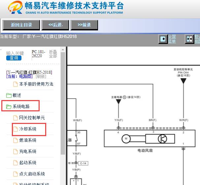This screenshot has height=185, width=200.
Task: Click the document icon beside 冷却系统
Action: (16, 129)
